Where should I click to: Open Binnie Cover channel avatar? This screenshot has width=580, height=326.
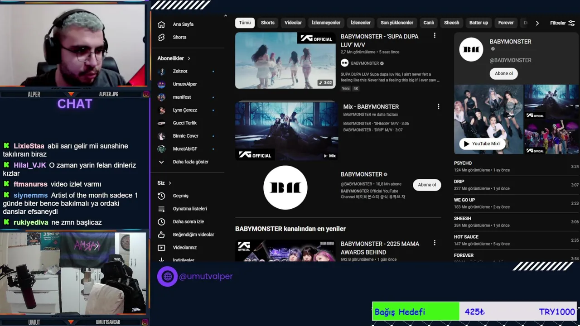[x=161, y=136]
